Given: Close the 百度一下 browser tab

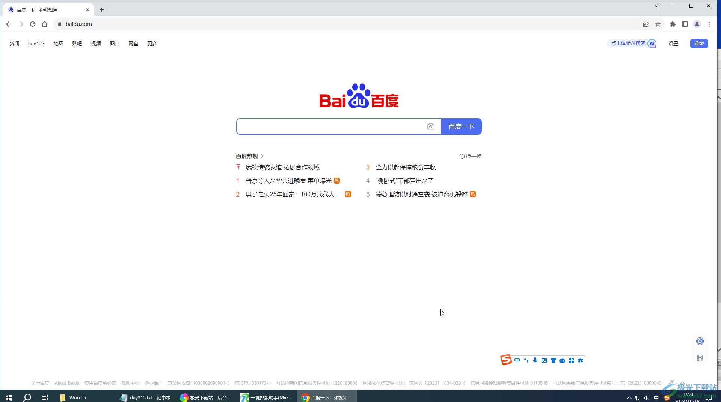Looking at the screenshot, I should [x=87, y=10].
